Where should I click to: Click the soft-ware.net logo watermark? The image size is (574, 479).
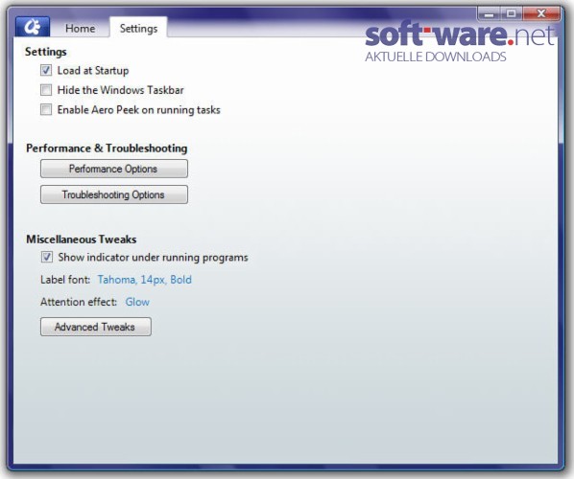point(460,34)
